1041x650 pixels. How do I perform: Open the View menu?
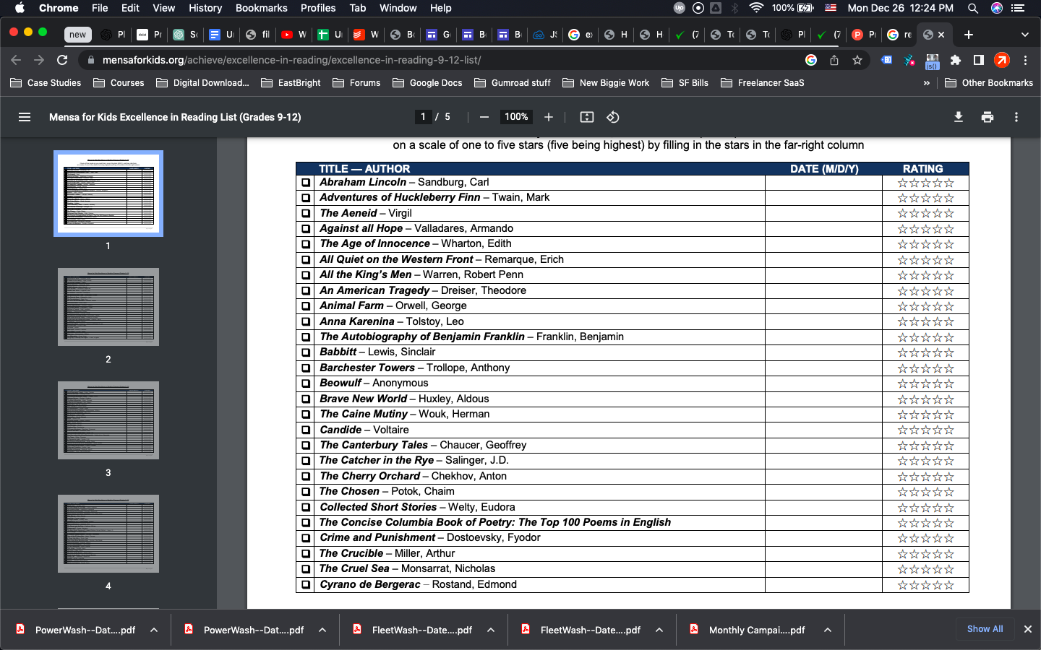point(164,8)
